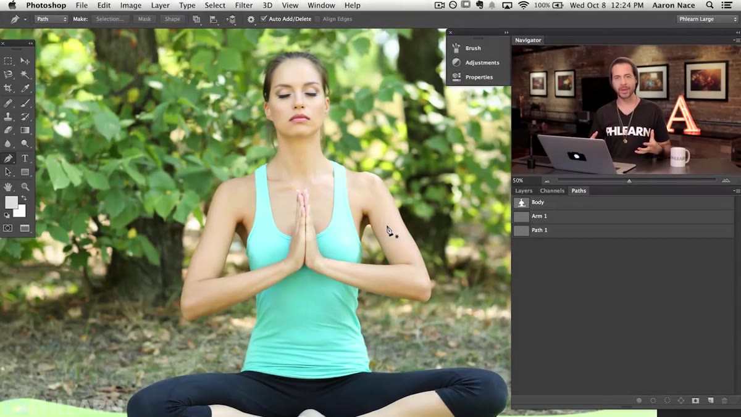The image size is (741, 417).
Task: Click the Mask make button
Action: click(x=144, y=19)
